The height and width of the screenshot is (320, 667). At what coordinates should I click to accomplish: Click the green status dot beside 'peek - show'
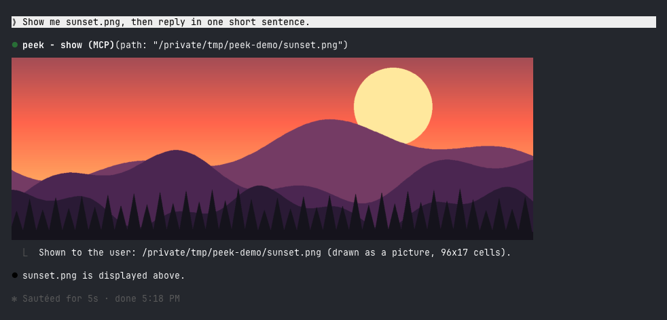click(15, 45)
